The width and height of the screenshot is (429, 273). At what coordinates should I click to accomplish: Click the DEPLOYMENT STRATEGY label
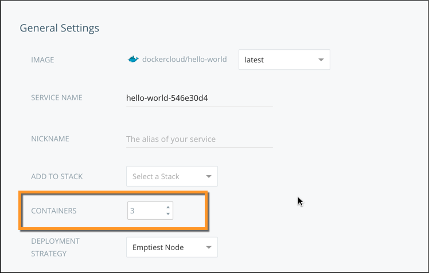coord(56,247)
